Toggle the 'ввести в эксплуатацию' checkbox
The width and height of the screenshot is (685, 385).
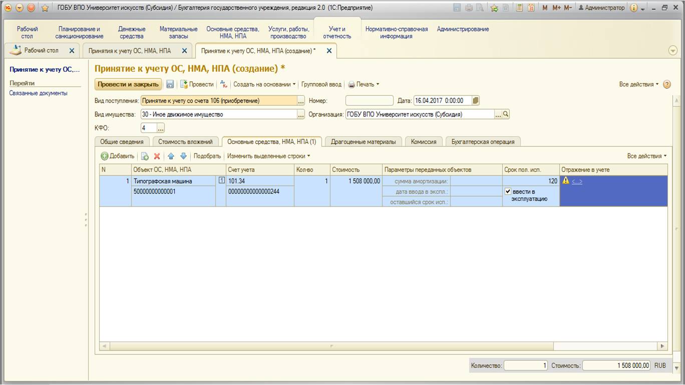click(508, 191)
